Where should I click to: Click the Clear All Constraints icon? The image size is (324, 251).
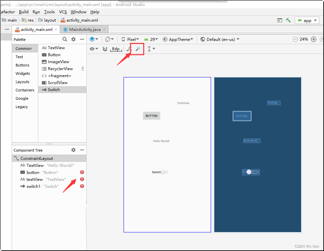129,49
